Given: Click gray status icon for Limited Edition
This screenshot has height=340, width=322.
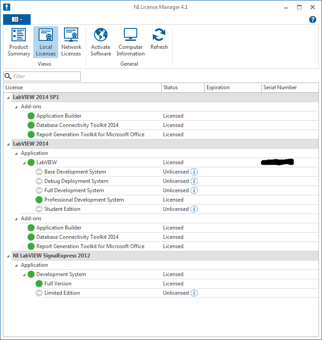Looking at the screenshot, I should (x=39, y=293).
